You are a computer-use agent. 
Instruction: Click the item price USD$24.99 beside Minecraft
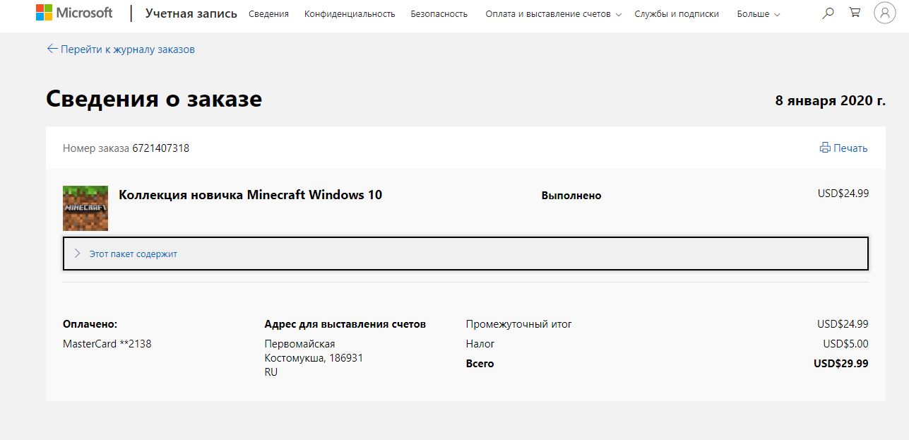pyautogui.click(x=842, y=193)
